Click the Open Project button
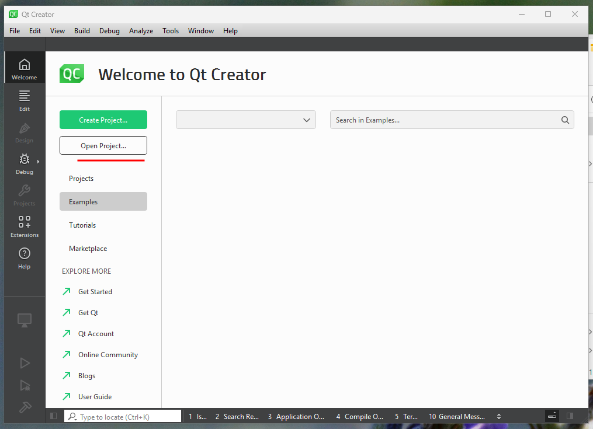 pos(103,146)
